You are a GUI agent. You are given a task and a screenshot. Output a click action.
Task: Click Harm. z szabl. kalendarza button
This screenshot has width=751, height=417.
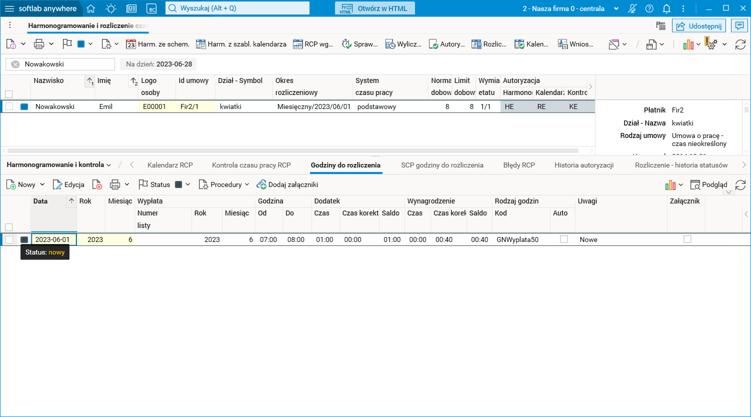pyautogui.click(x=241, y=44)
